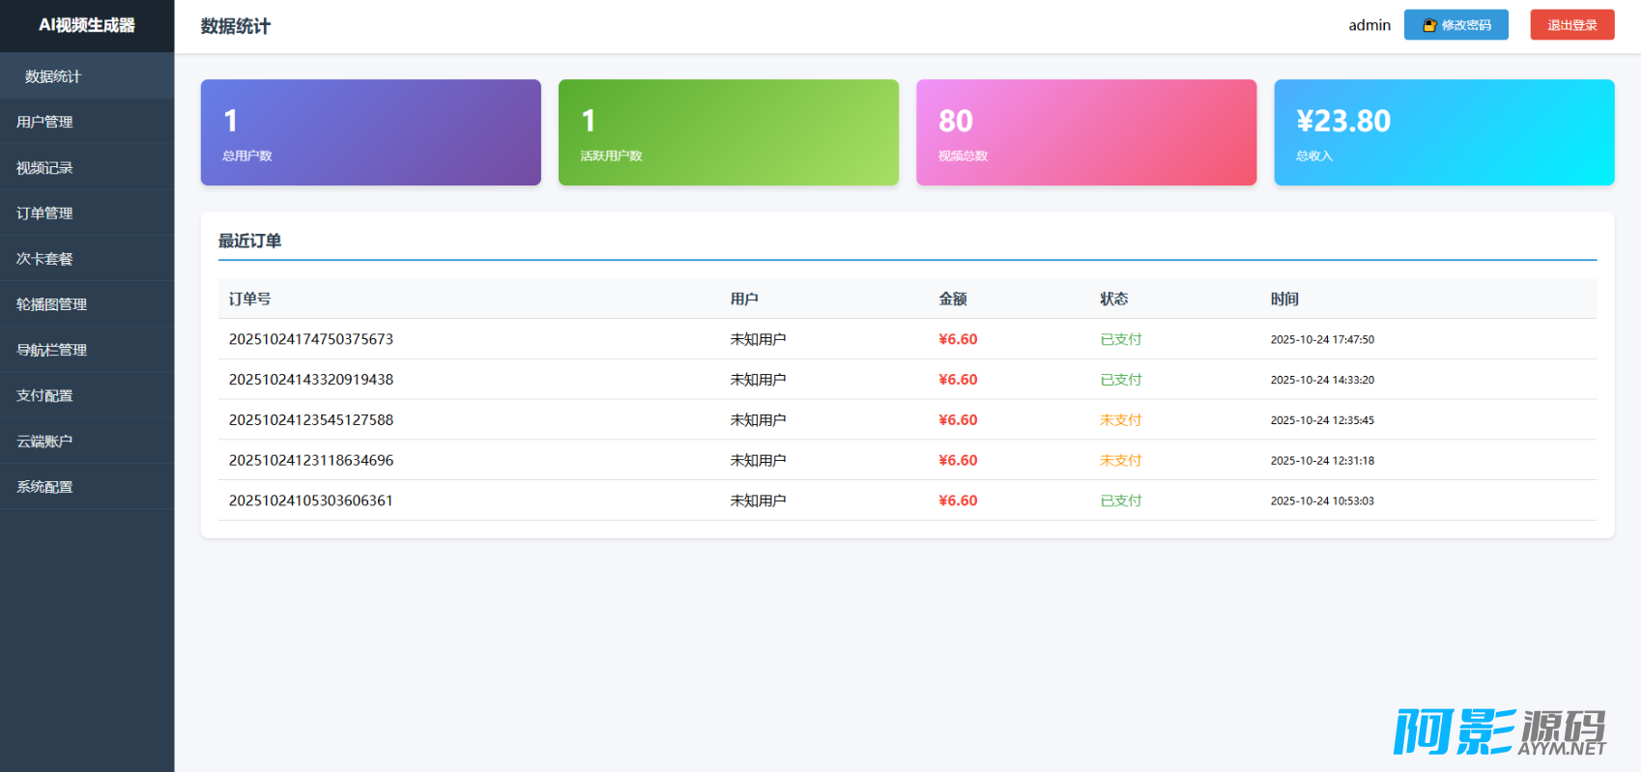Click 未支付 status of order 20251024123545127588

pyautogui.click(x=1120, y=420)
